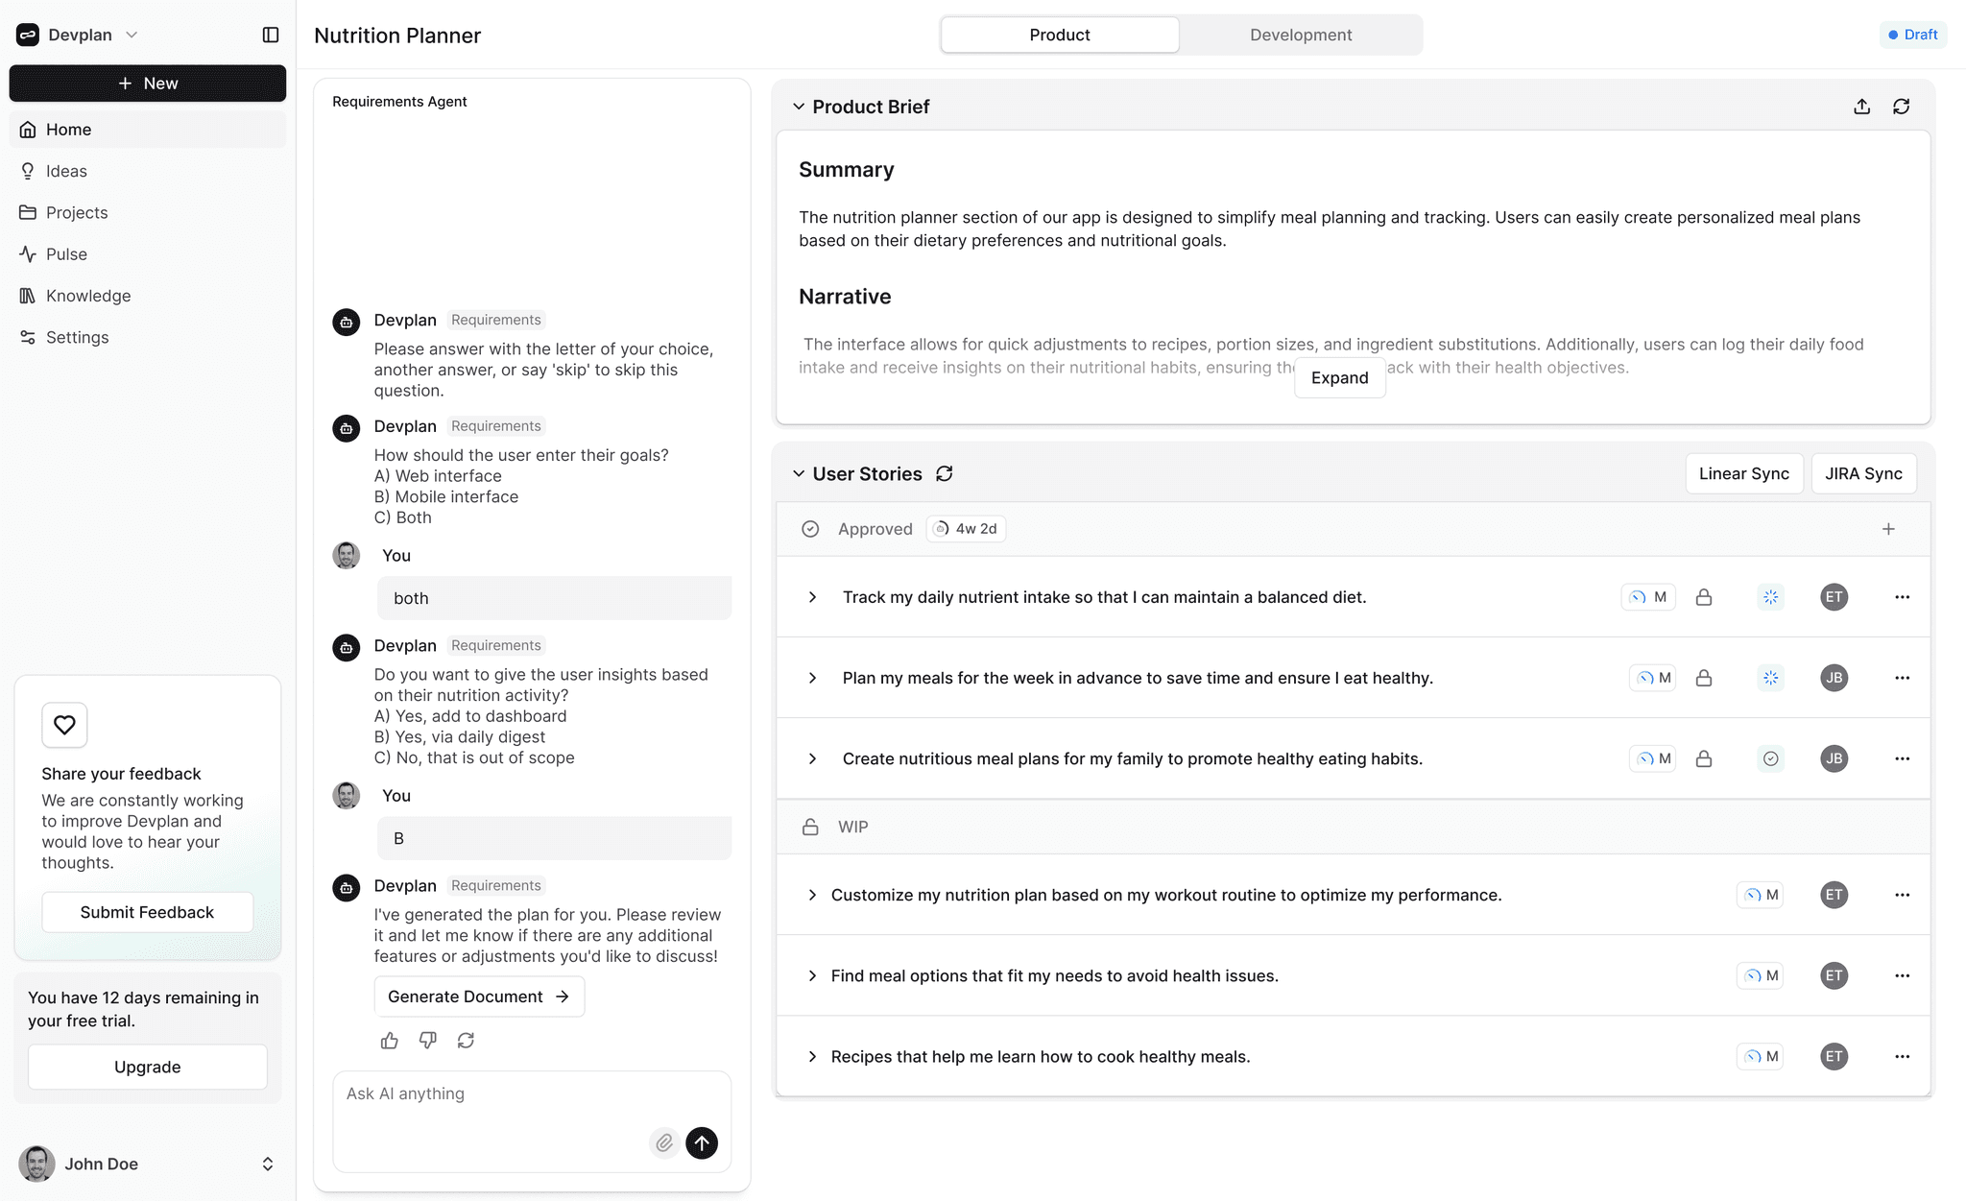
Task: Toggle status circle on family meal plans story
Action: (x=1770, y=758)
